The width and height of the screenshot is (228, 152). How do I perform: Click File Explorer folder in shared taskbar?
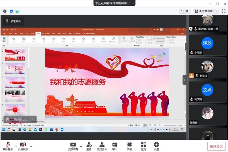pos(30,129)
